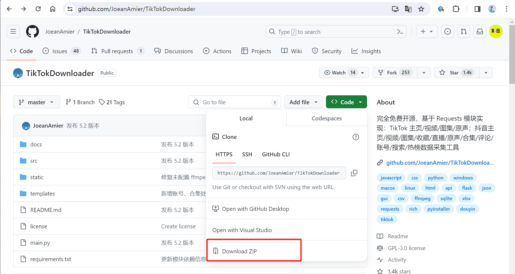Open the templates folder
Viewport: 515px width, 274px height.
tap(42, 193)
